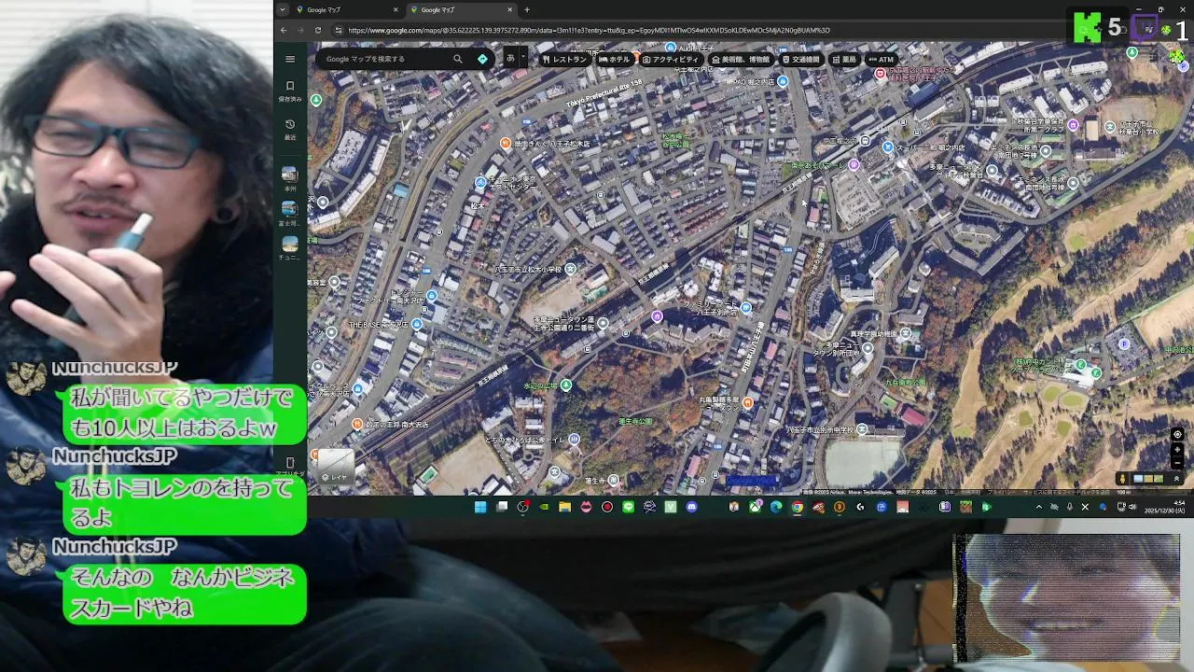
Task: Open LINE app from taskbar
Action: tap(628, 507)
